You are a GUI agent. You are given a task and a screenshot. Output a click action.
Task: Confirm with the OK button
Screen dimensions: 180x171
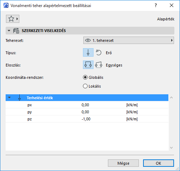tap(159, 163)
